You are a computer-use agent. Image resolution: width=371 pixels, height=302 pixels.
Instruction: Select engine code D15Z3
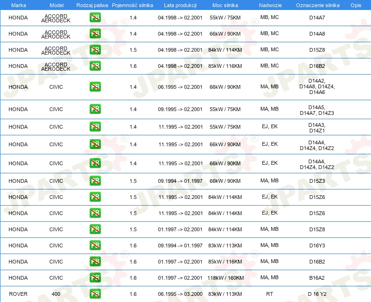point(317,181)
